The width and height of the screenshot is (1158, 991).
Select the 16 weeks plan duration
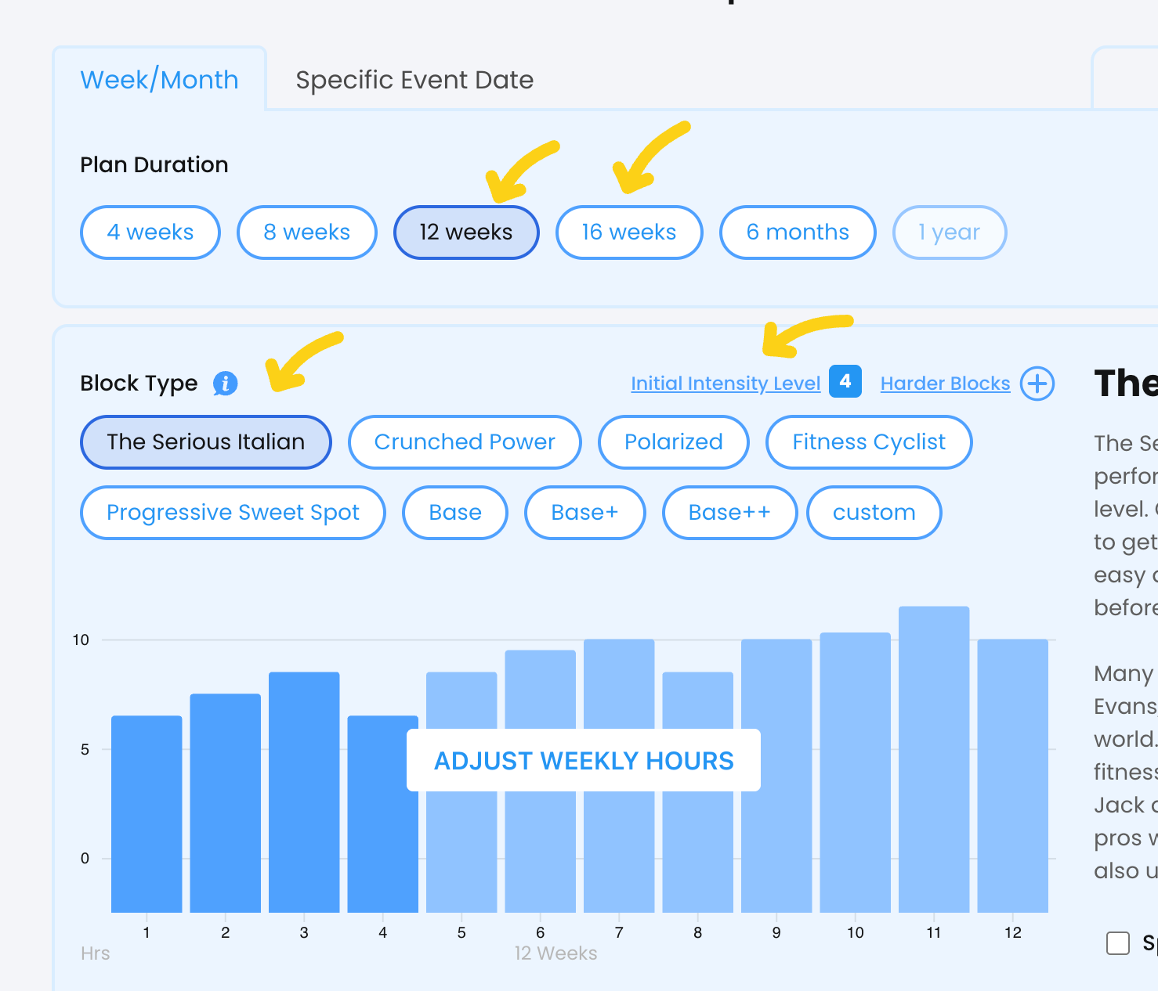click(628, 232)
